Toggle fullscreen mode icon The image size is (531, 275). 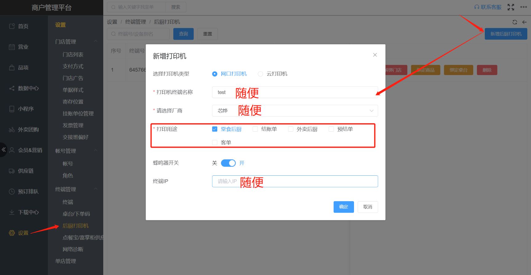(x=511, y=7)
